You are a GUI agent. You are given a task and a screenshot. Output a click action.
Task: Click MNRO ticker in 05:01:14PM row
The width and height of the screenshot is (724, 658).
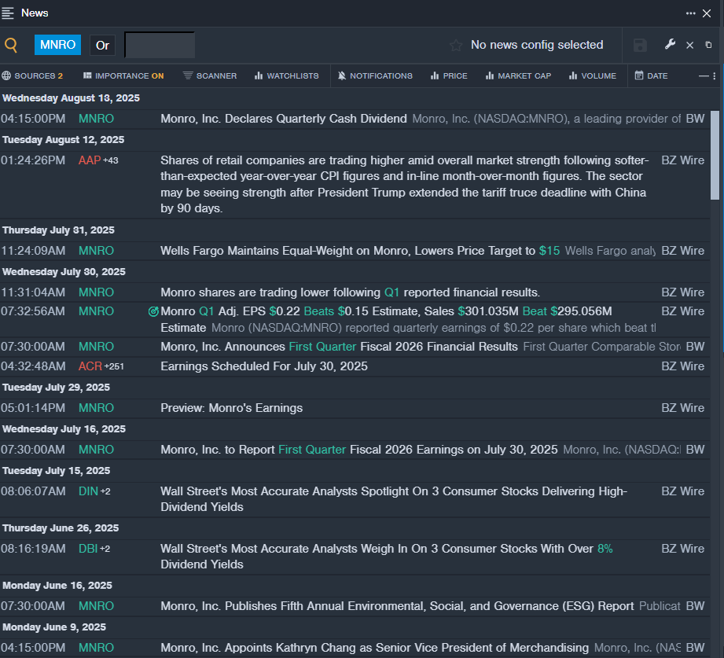[x=96, y=408]
